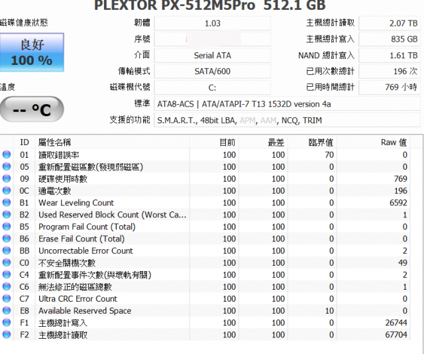The width and height of the screenshot is (424, 354).
Task: Click the status icon for row C0
Action: pyautogui.click(x=7, y=263)
